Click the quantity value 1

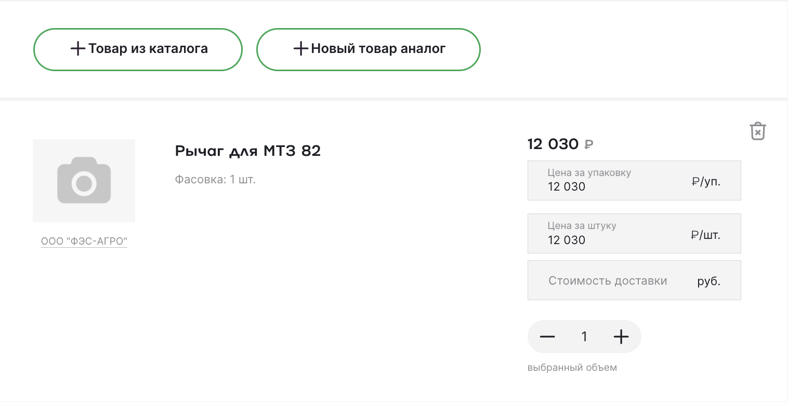click(584, 337)
